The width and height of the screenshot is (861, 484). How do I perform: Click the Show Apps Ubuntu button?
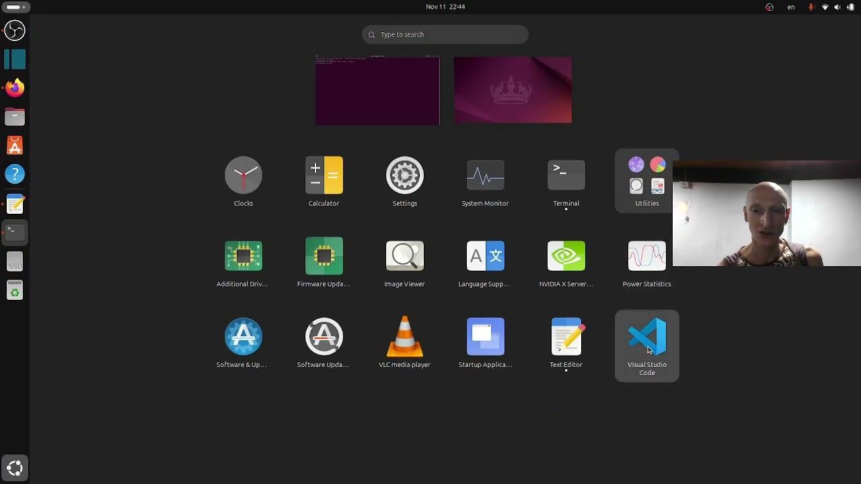[15, 468]
